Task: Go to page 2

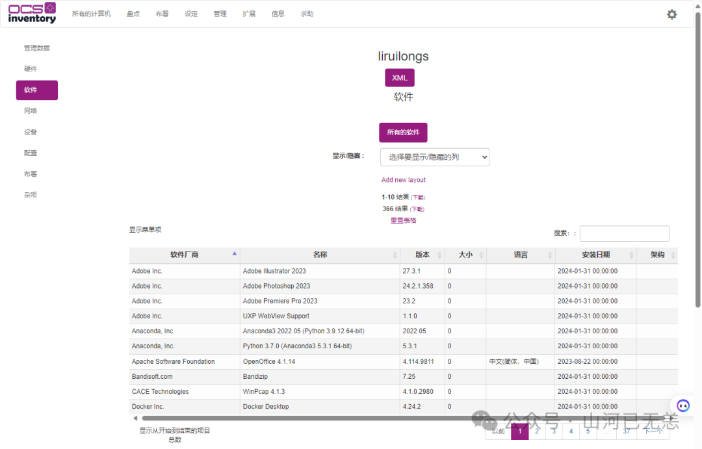Action: (537, 431)
